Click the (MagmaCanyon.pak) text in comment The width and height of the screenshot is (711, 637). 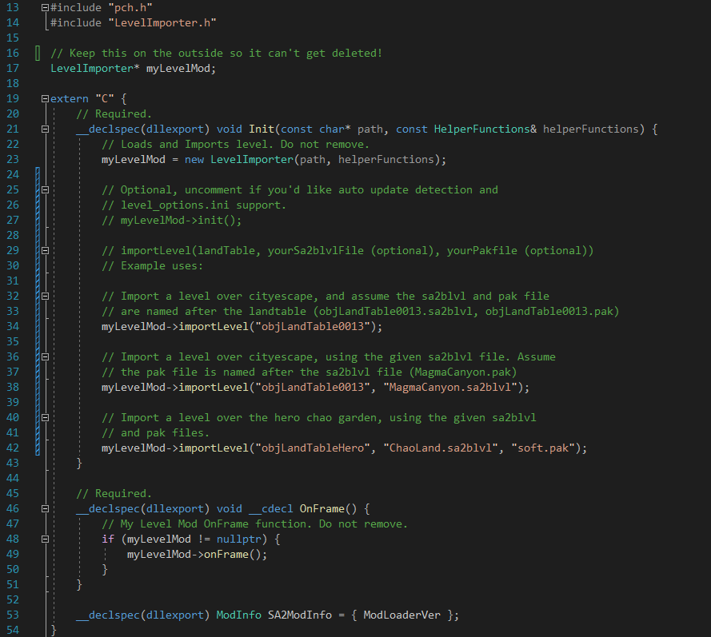(463, 372)
